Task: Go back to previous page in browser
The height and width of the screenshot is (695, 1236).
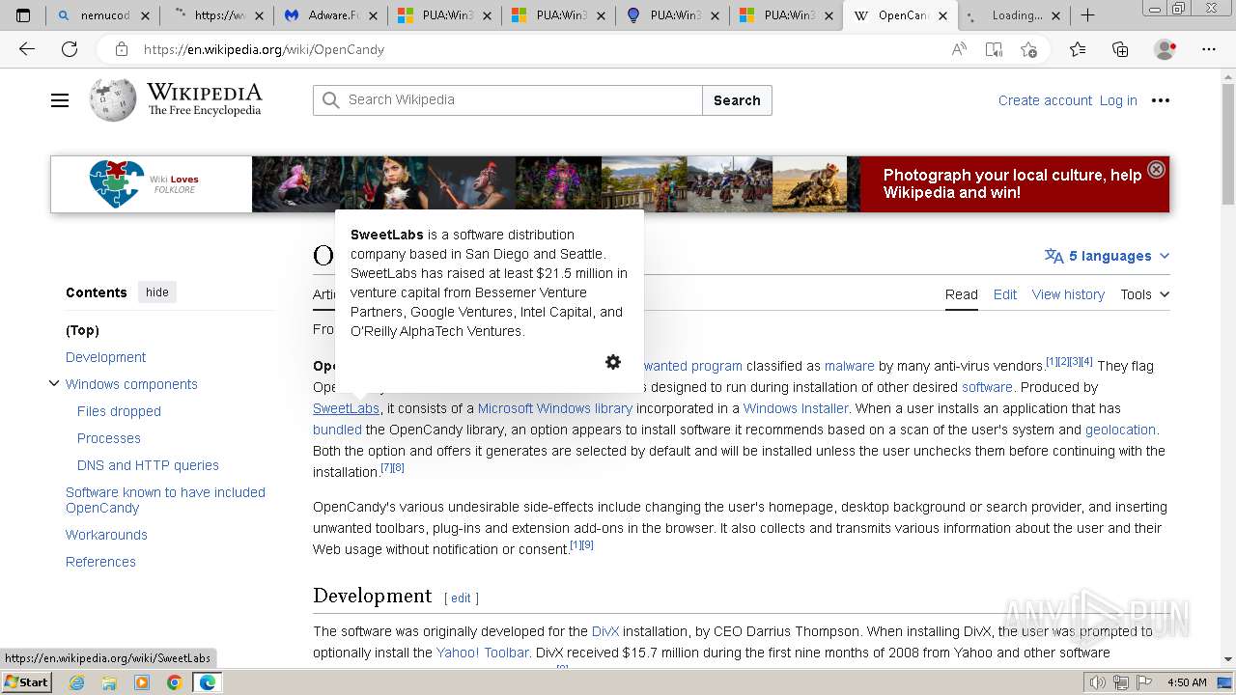Action: (27, 49)
